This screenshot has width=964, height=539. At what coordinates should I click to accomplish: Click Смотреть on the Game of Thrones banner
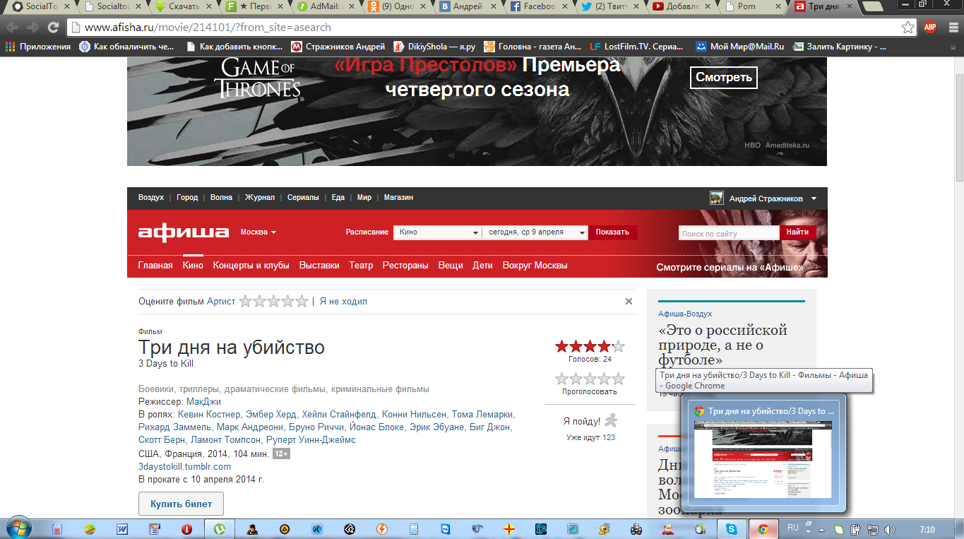tap(723, 77)
